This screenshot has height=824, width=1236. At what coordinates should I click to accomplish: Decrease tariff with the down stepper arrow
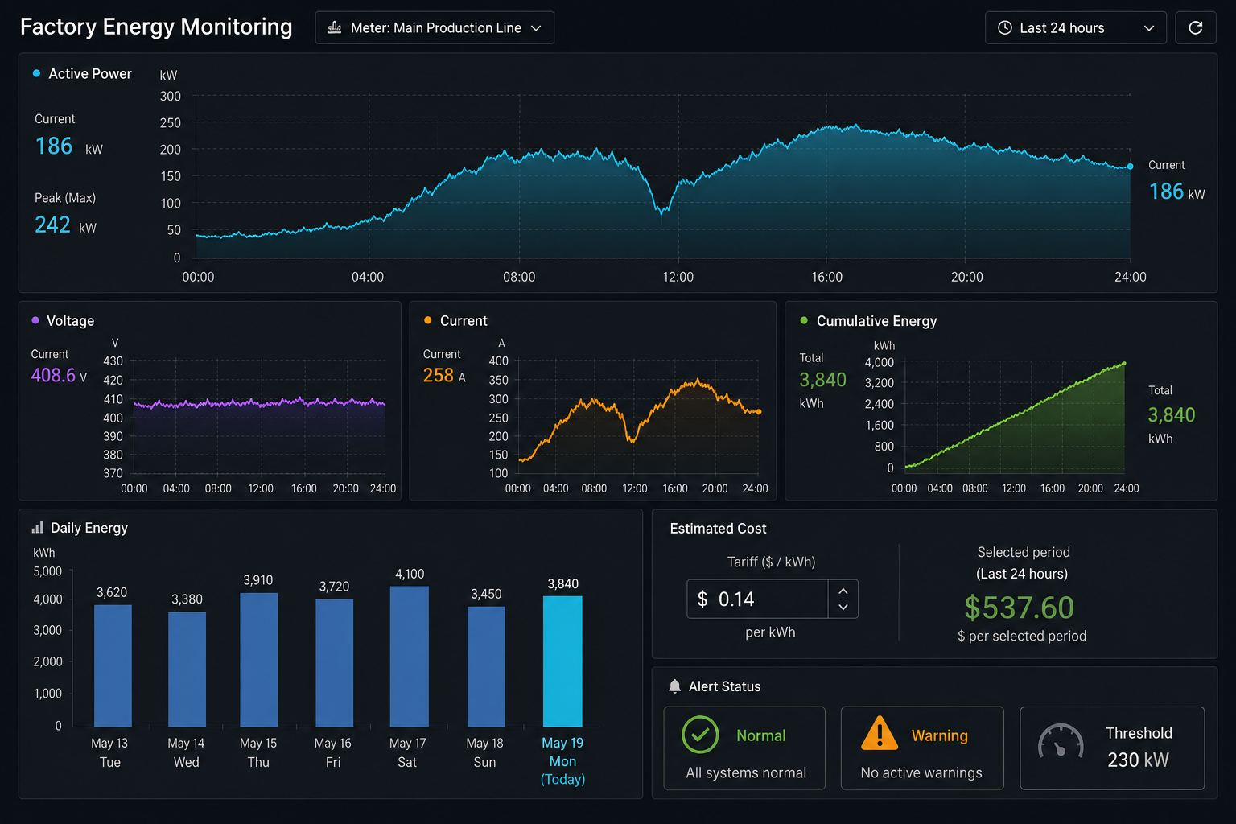pyautogui.click(x=843, y=608)
